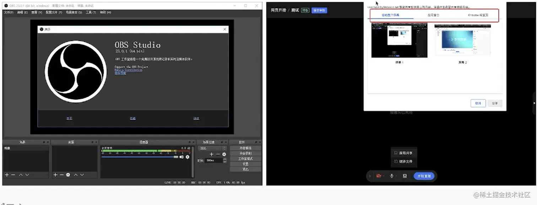Open transition properties gear icon
Image resolution: width=537 pixels, height=205 pixels.
click(x=224, y=154)
